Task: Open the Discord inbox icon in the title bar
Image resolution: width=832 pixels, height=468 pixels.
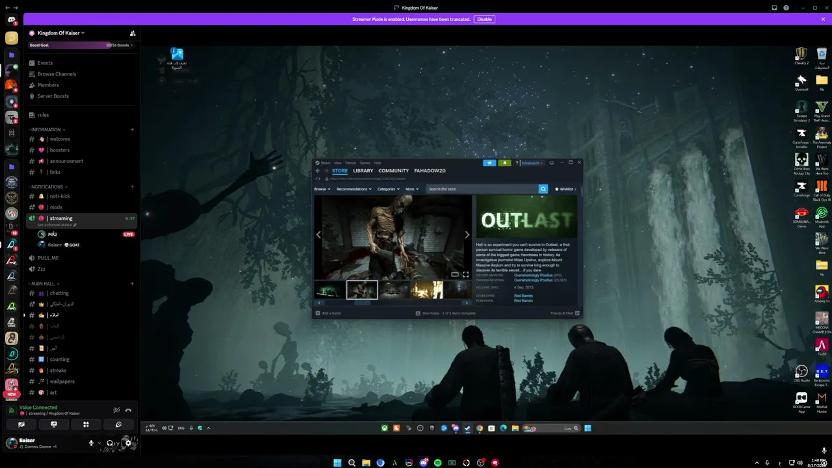Action: pos(774,8)
